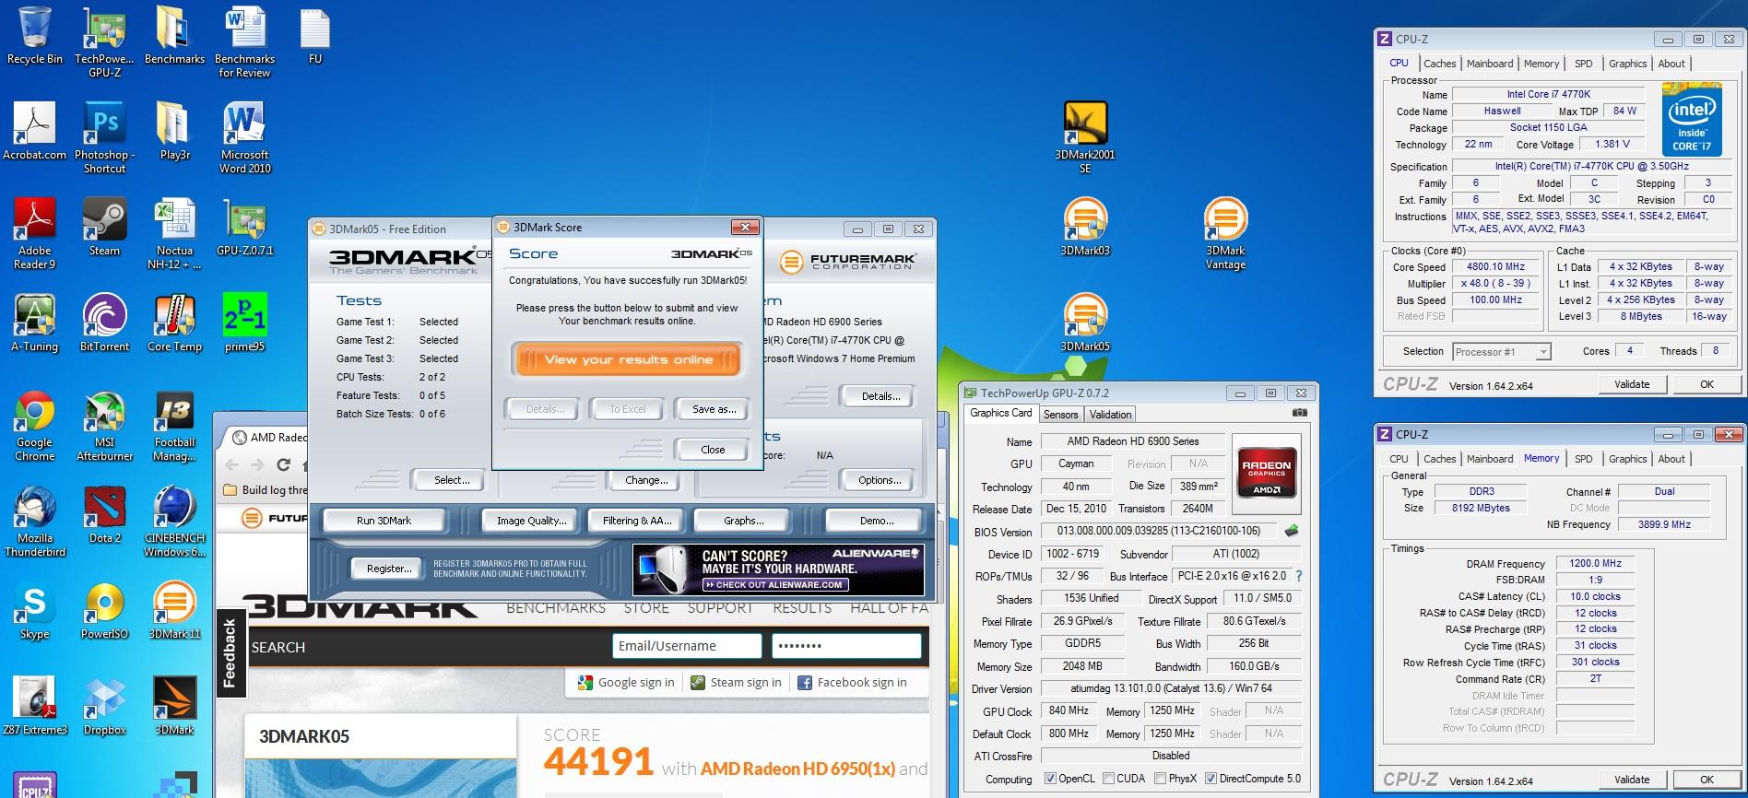Launch prime95 desktop icon
Viewport: 1748px width, 798px height.
pos(244,323)
